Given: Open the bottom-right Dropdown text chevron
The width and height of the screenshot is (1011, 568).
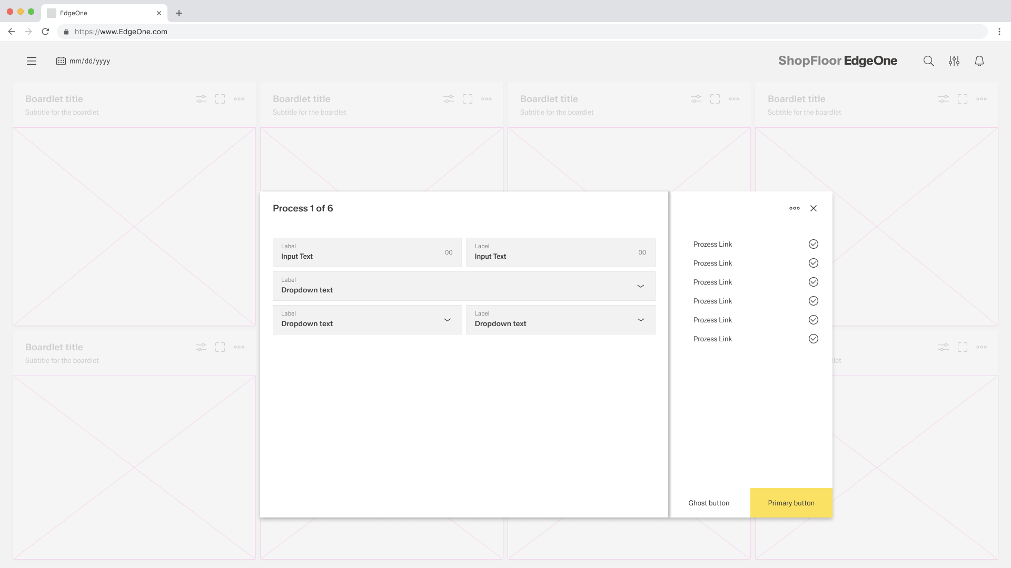Looking at the screenshot, I should (x=640, y=320).
